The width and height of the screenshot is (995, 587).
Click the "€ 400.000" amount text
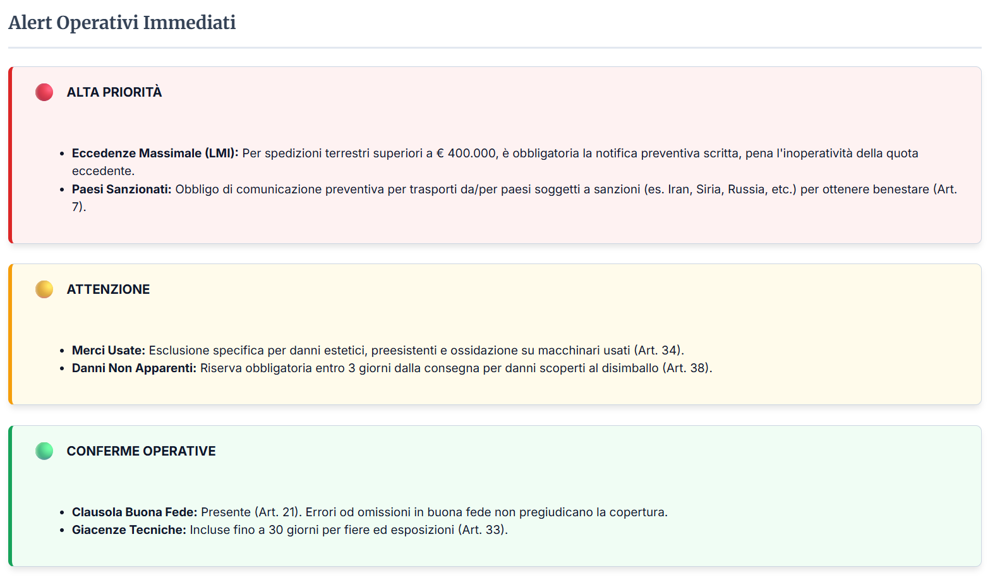pyautogui.click(x=466, y=154)
